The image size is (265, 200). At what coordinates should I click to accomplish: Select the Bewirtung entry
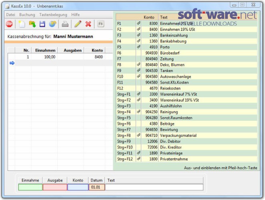187,130
